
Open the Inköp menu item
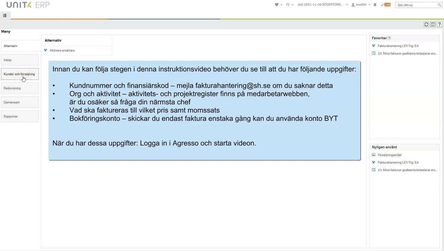click(x=20, y=60)
